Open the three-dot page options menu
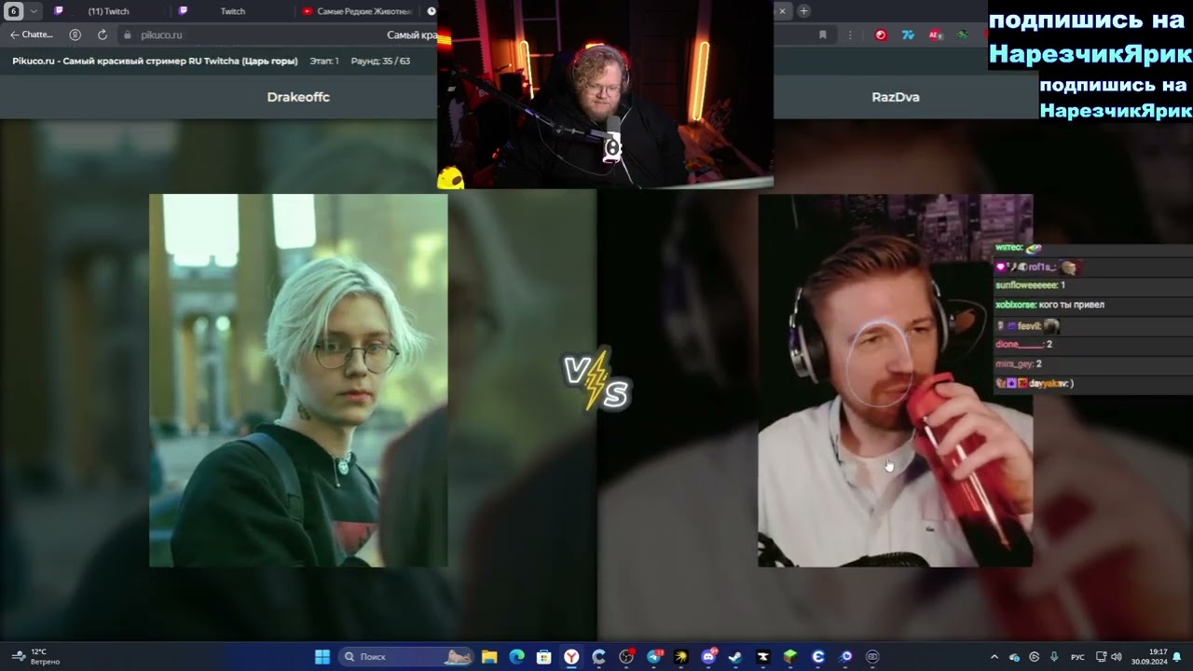Screen dimensions: 1193x671 pyautogui.click(x=849, y=34)
